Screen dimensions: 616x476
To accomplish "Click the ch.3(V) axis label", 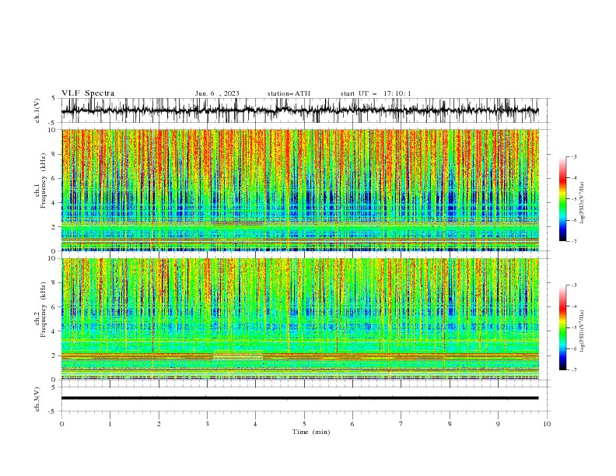I will pos(37,399).
